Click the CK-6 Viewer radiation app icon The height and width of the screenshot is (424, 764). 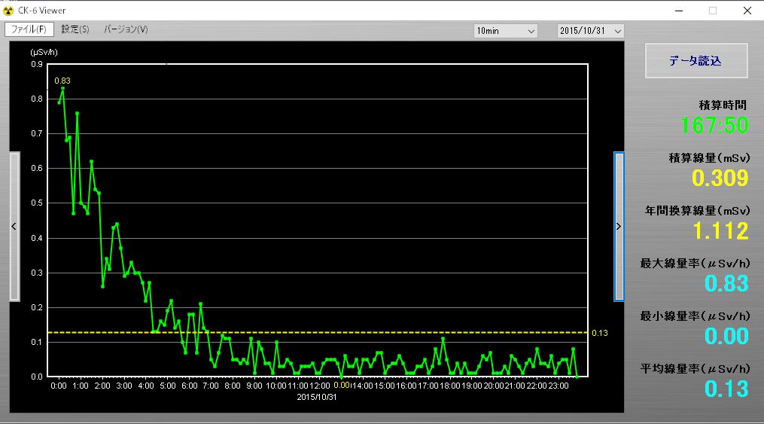coord(8,11)
